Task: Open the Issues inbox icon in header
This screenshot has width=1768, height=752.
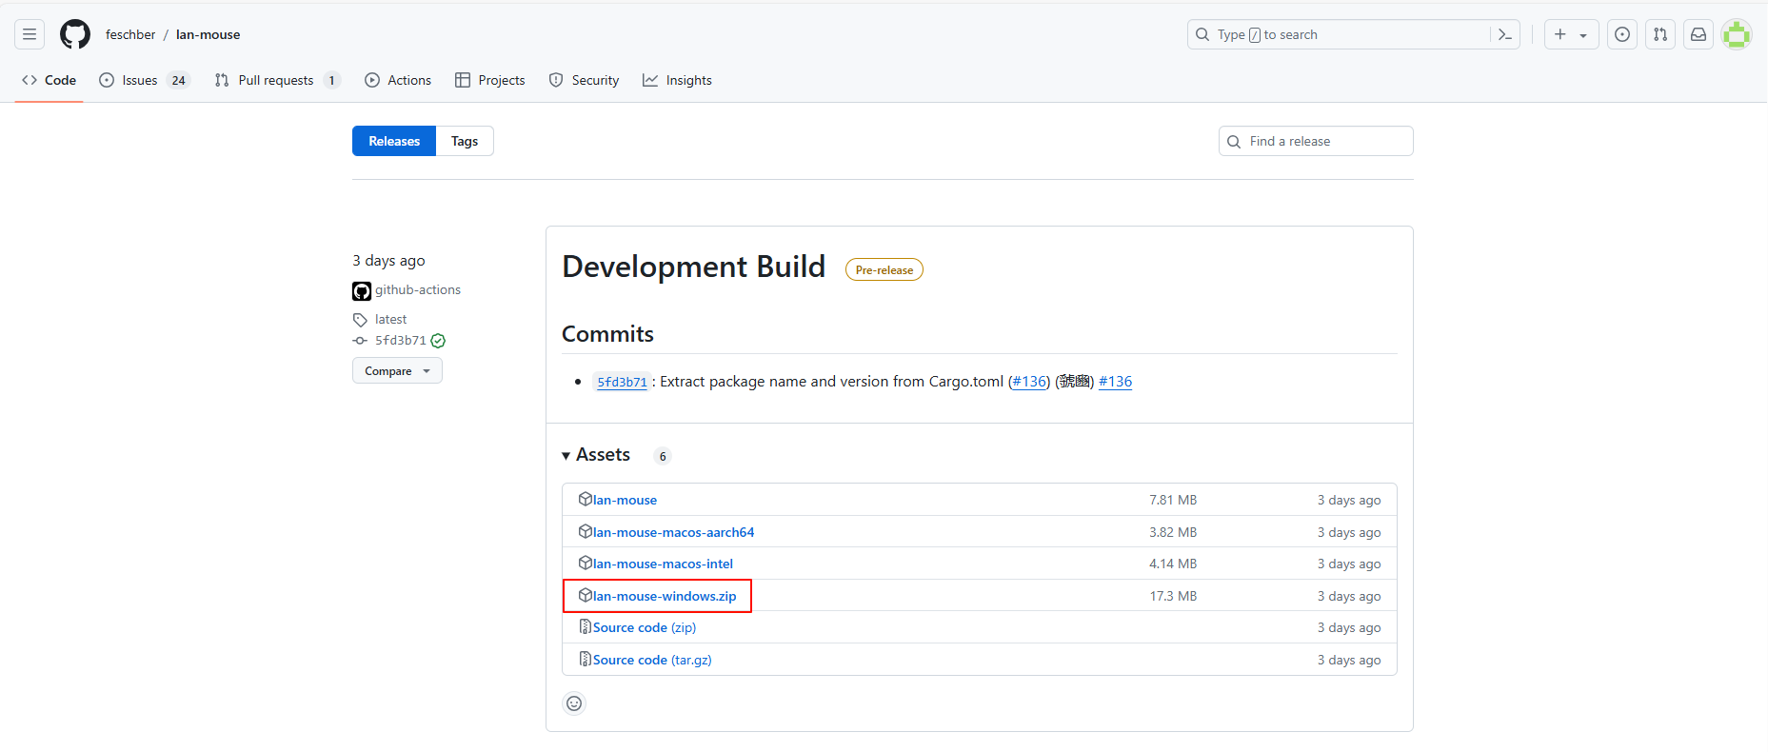Action: (x=1622, y=34)
